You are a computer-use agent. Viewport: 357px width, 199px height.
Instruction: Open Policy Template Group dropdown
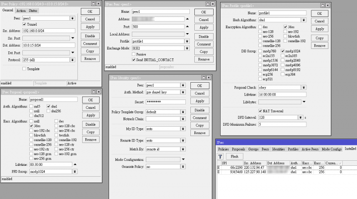point(183,112)
